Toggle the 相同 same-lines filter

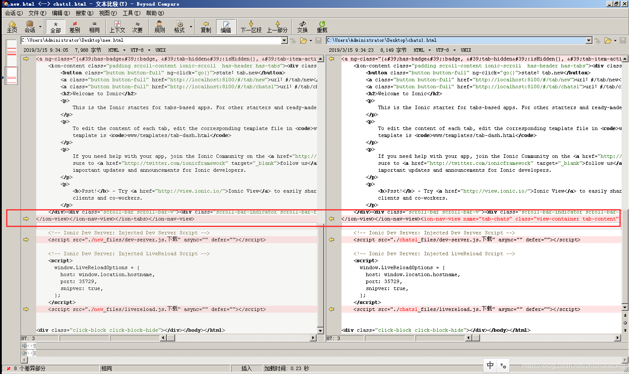point(94,27)
